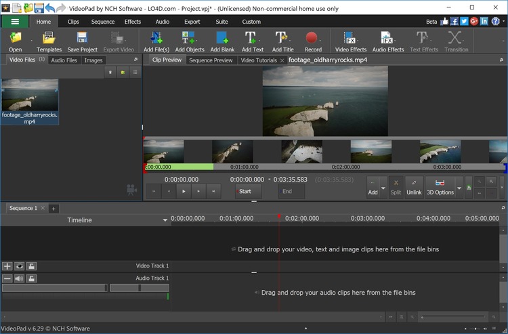Set clip End point button
The height and width of the screenshot is (334, 508).
(291, 192)
